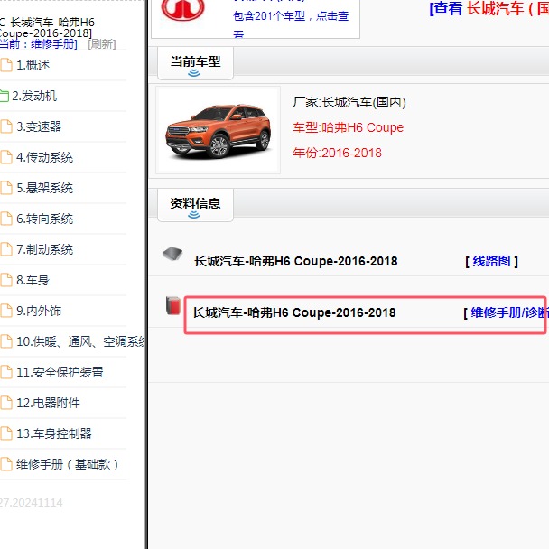Open 1.概述 in the tree

(33, 66)
